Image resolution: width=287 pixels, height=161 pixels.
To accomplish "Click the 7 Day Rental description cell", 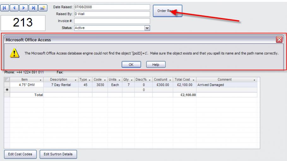I will pos(61,85).
